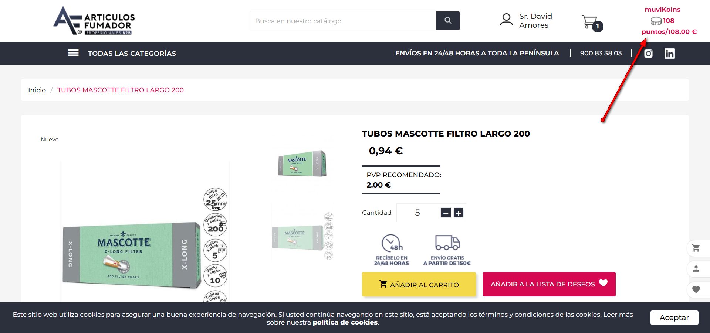
Task: Click the user account icon beside Sr. David
Action: 506,20
